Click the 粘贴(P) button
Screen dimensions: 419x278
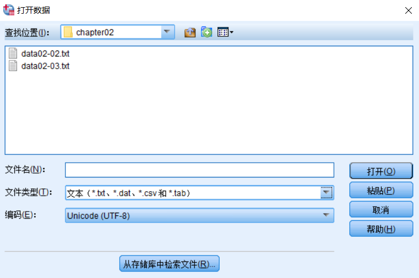(x=381, y=190)
